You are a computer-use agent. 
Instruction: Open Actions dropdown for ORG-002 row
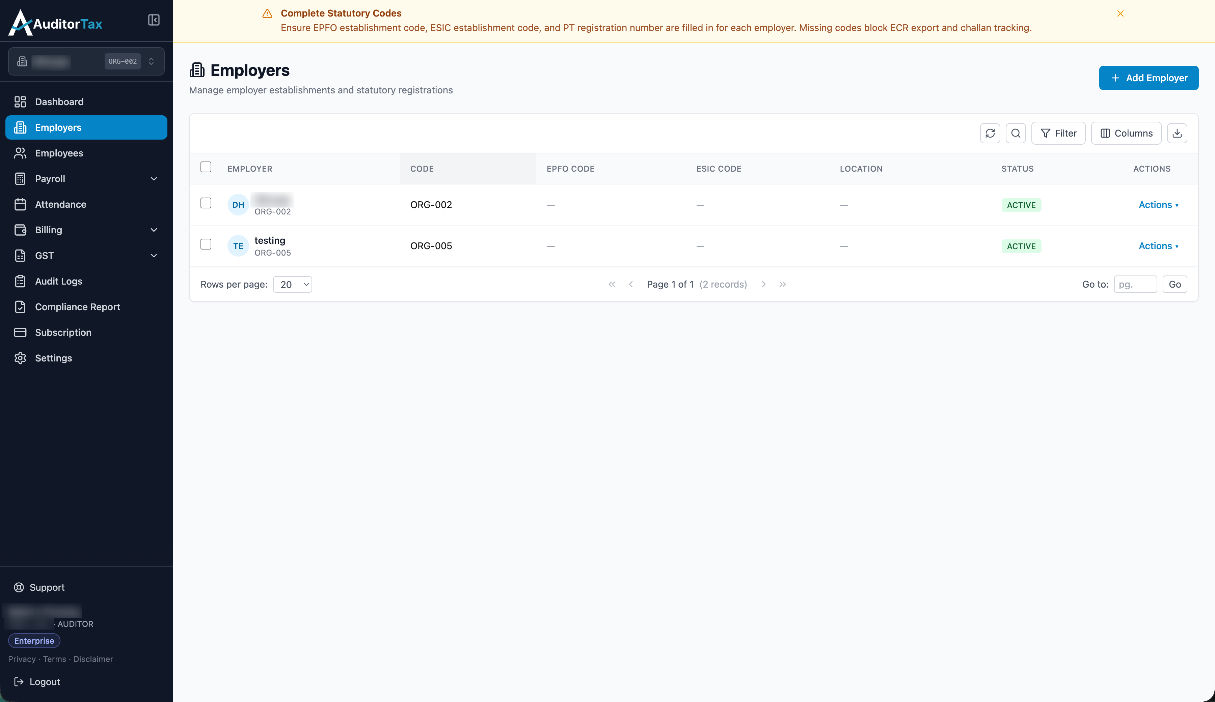[x=1158, y=205]
